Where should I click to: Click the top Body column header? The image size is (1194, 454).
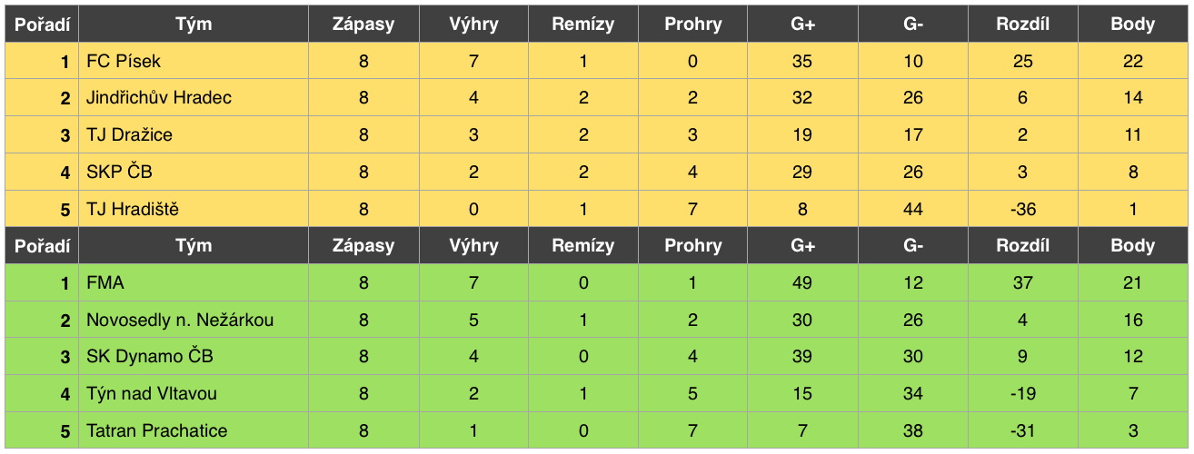click(1133, 25)
